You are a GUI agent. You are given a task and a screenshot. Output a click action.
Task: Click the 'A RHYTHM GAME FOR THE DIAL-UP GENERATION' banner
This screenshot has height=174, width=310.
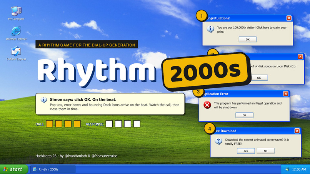(x=87, y=45)
